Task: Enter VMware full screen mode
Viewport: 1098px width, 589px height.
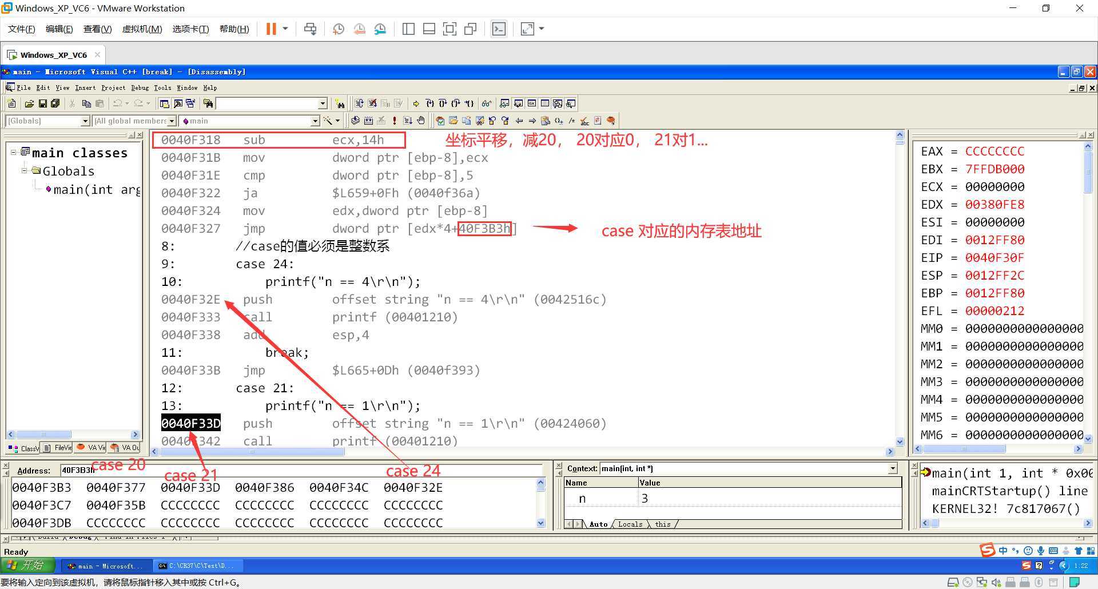Action: pos(449,29)
